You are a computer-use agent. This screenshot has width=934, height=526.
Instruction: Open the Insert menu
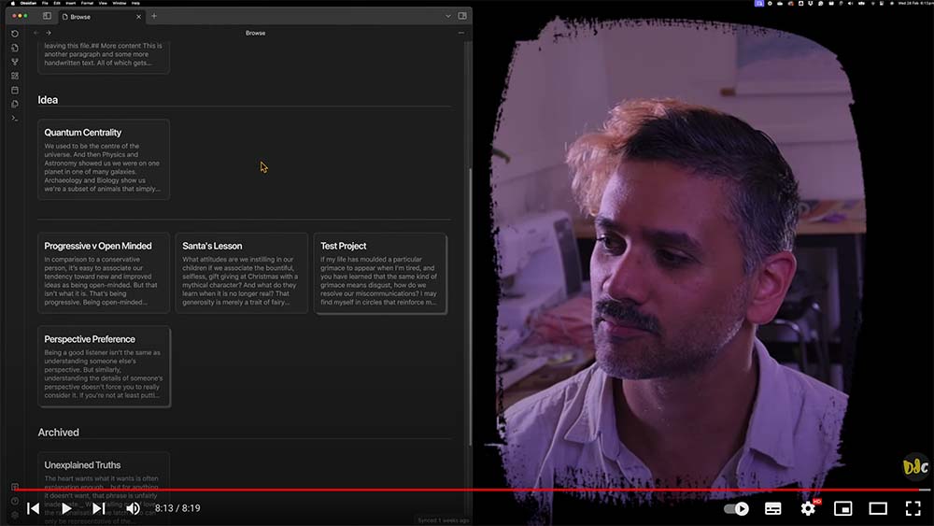point(71,3)
